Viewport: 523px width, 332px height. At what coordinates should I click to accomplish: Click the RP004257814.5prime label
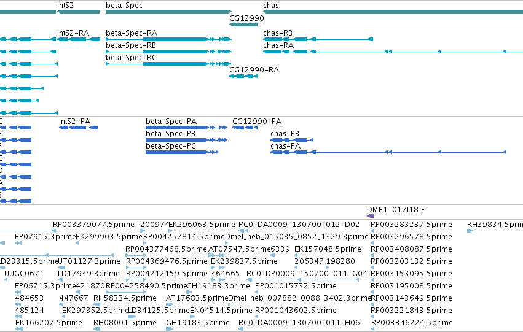point(184,237)
